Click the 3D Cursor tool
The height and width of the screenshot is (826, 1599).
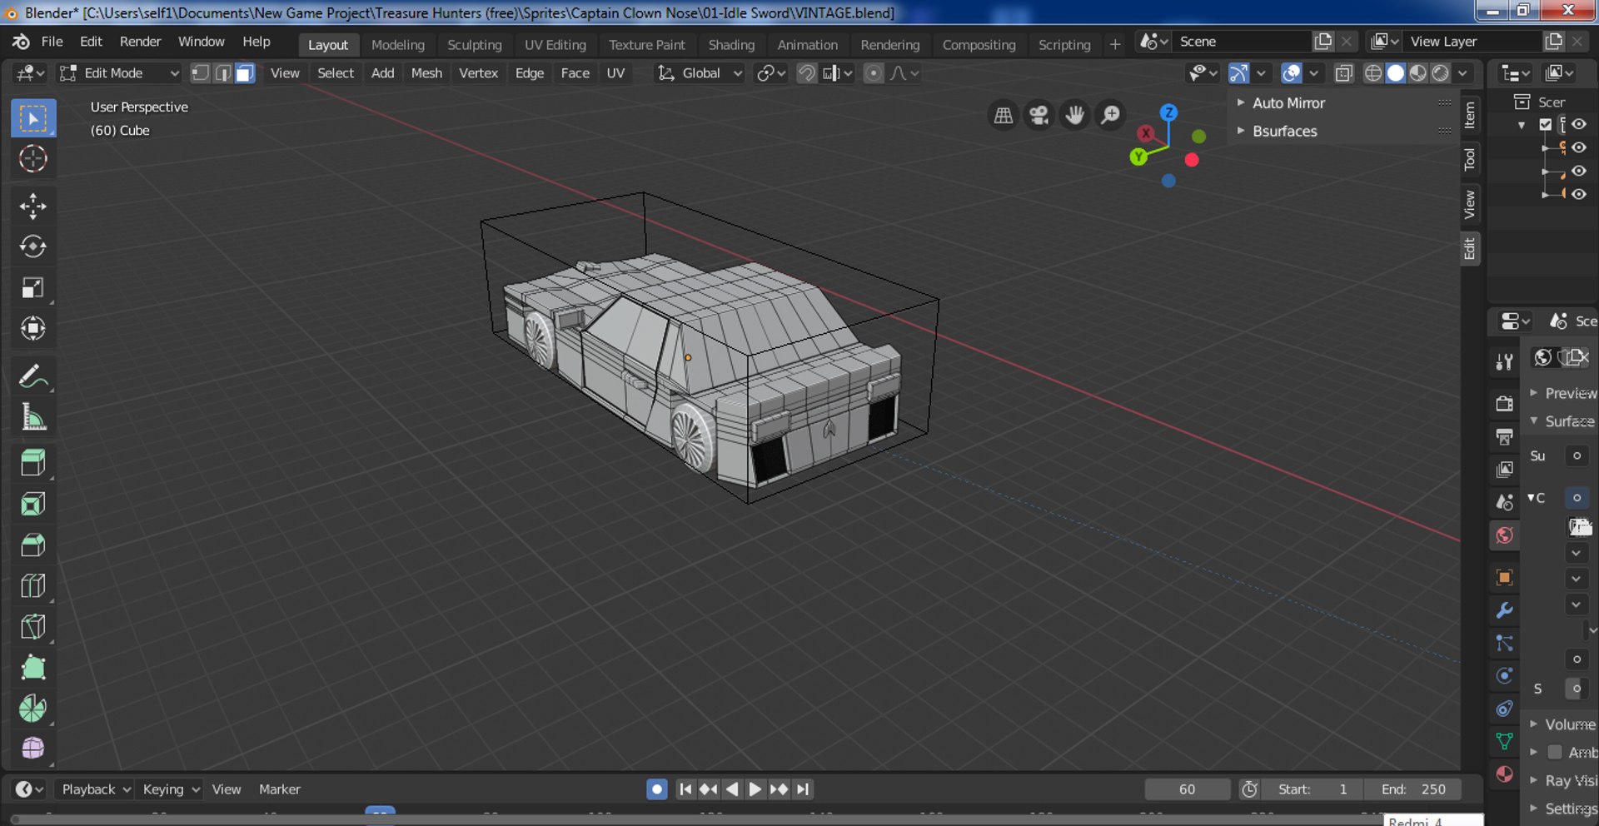click(33, 158)
